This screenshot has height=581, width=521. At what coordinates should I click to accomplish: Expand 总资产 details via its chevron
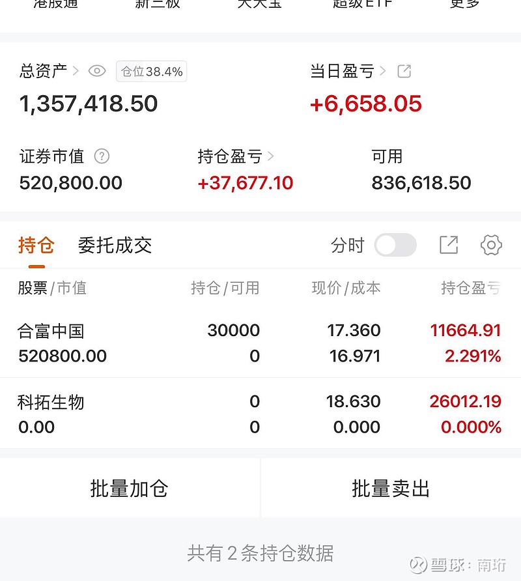(76, 71)
